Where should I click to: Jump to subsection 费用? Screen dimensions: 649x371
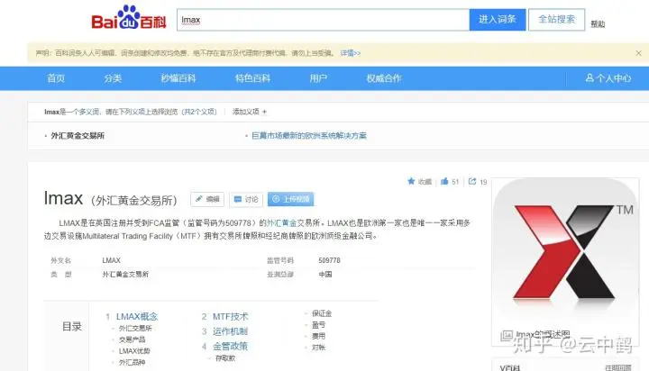coord(318,336)
